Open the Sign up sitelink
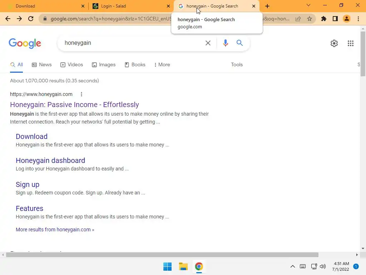 (28, 184)
